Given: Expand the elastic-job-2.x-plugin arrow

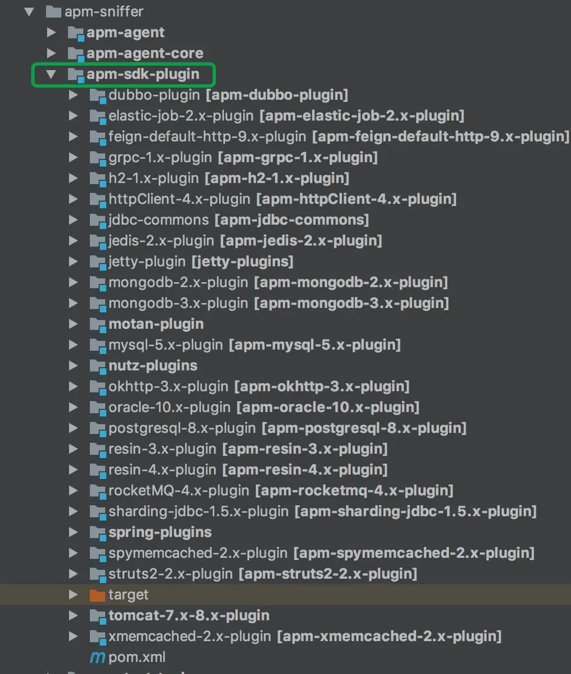Looking at the screenshot, I should pyautogui.click(x=73, y=116).
